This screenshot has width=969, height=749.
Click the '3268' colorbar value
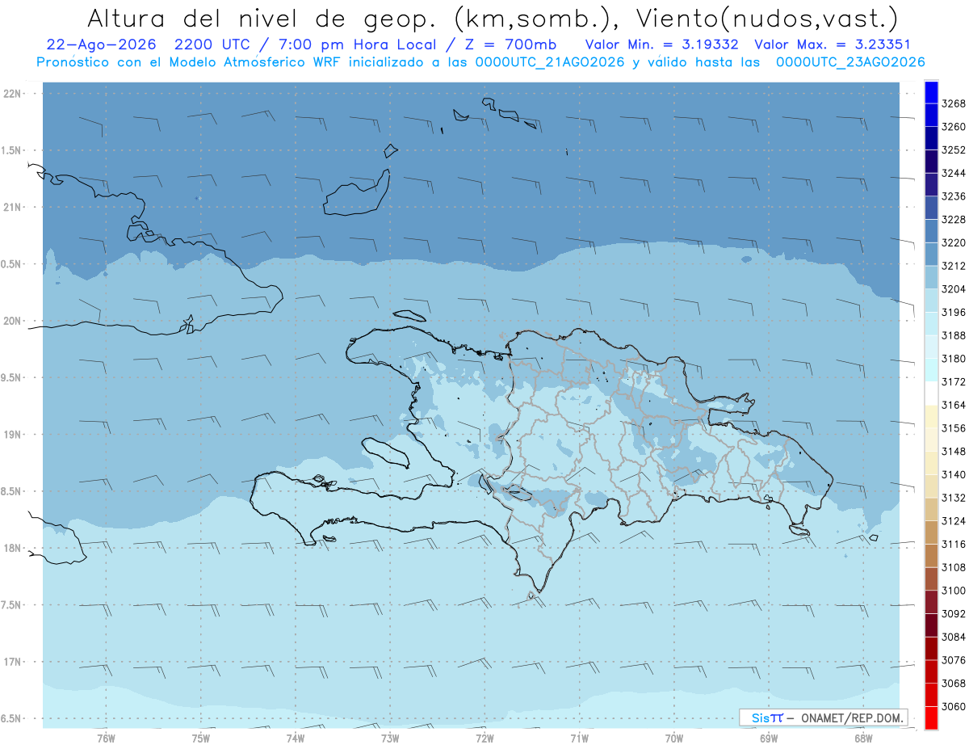pyautogui.click(x=954, y=103)
